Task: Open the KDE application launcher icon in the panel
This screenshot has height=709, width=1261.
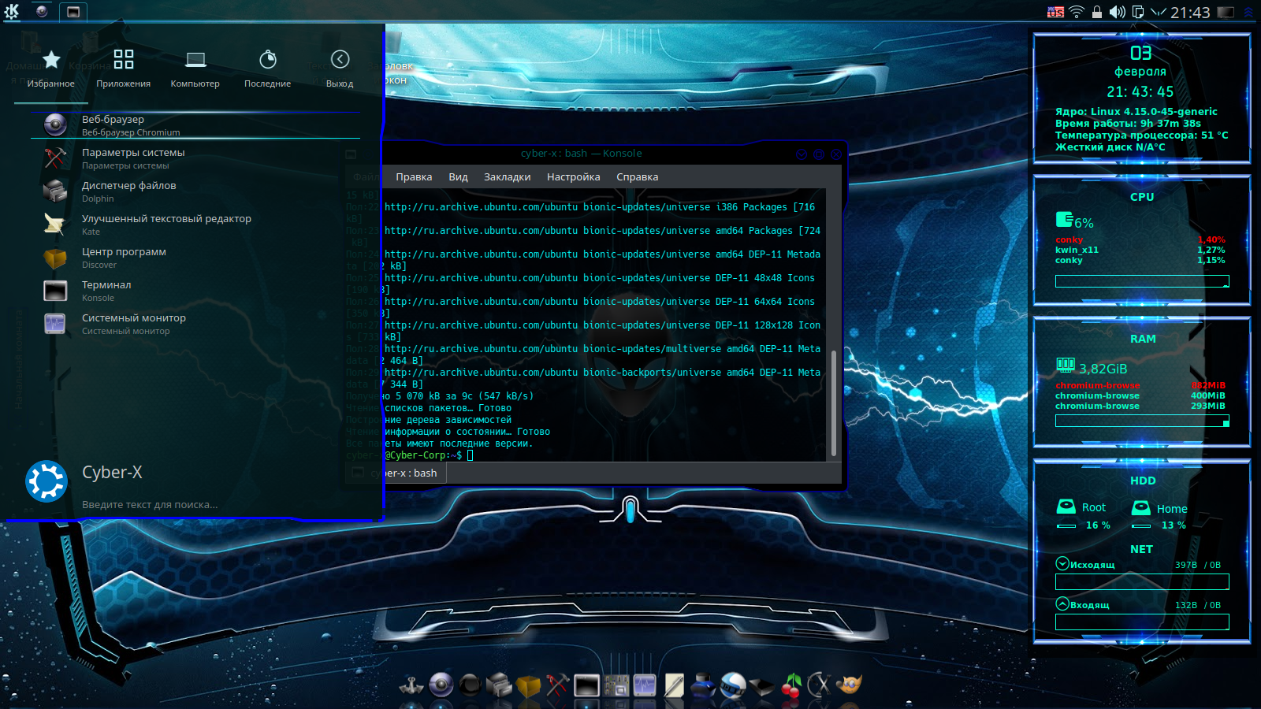Action: [x=12, y=11]
